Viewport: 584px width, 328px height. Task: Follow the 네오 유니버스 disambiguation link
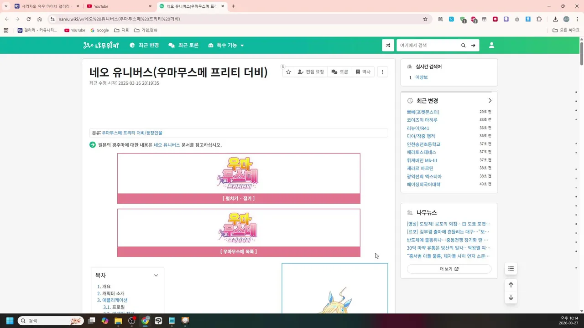click(167, 145)
